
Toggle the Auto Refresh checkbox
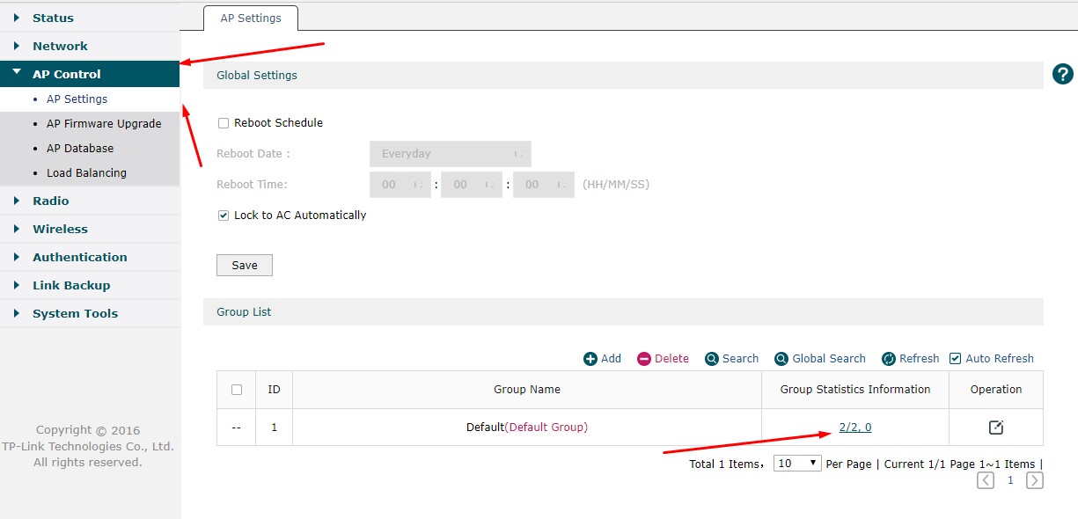point(956,359)
